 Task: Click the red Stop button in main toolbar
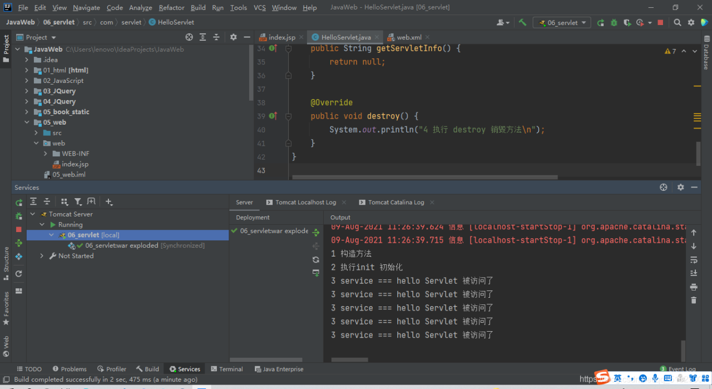point(660,23)
